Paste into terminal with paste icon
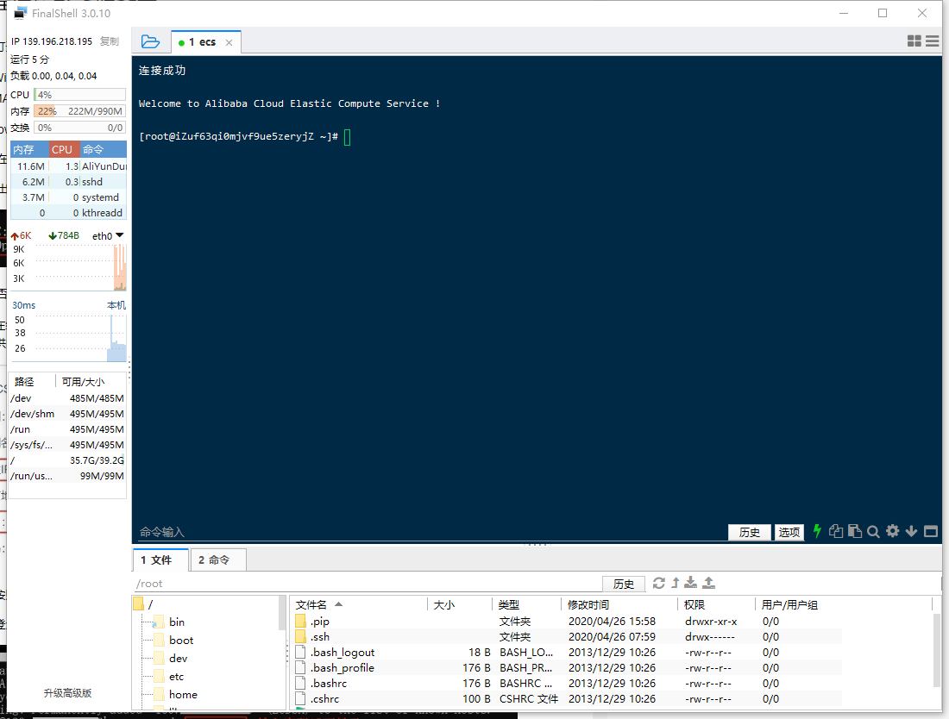 point(855,531)
